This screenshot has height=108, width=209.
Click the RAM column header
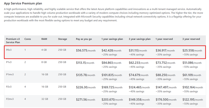point(44,39)
